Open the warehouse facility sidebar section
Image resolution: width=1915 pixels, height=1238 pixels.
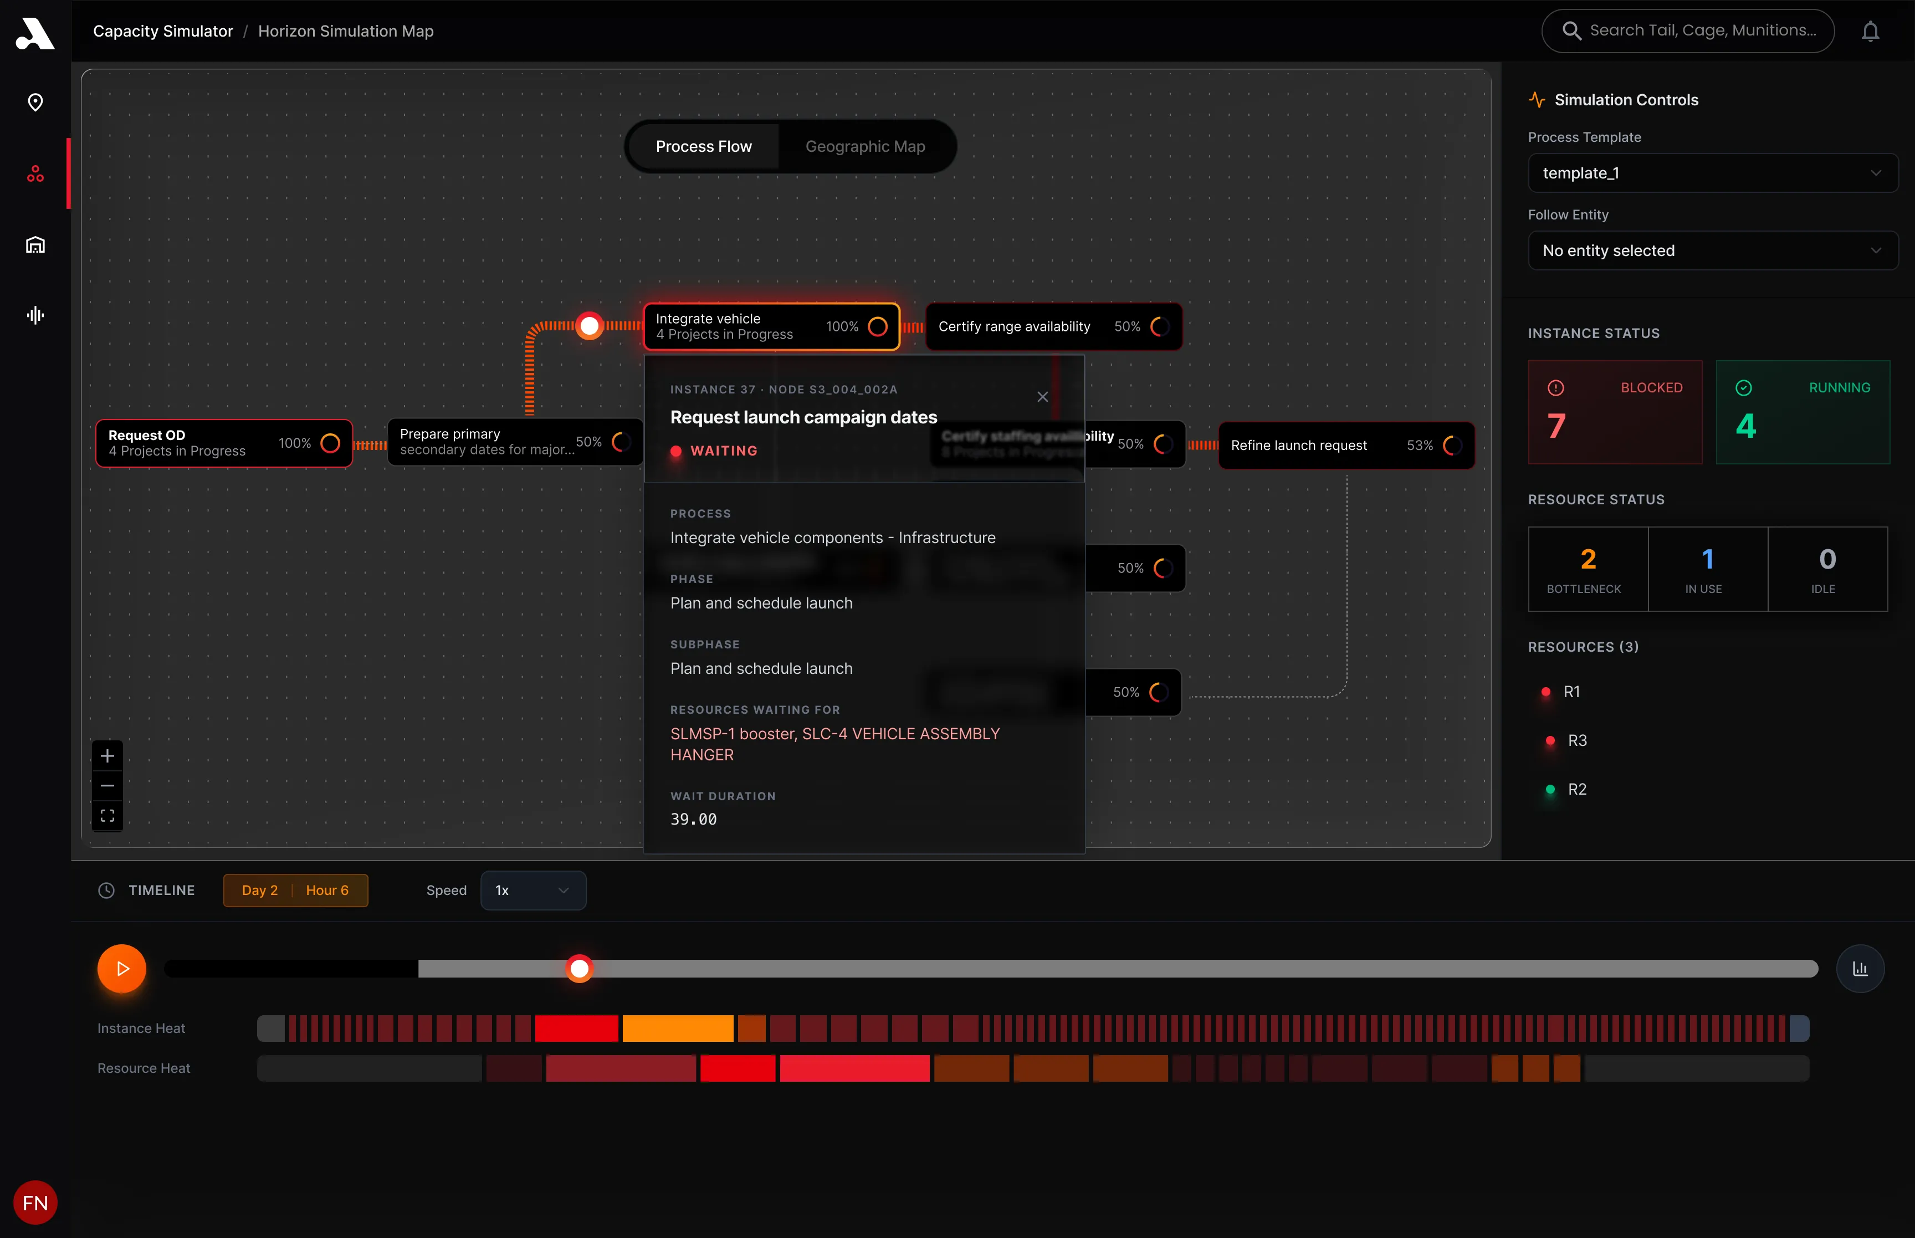tap(35, 244)
